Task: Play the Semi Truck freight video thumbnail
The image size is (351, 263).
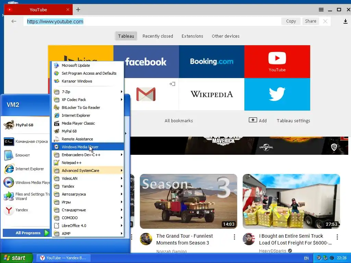Action: click(291, 201)
